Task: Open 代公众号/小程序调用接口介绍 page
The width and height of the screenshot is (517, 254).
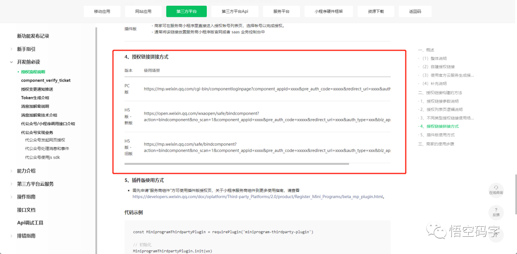Action: (x=48, y=124)
